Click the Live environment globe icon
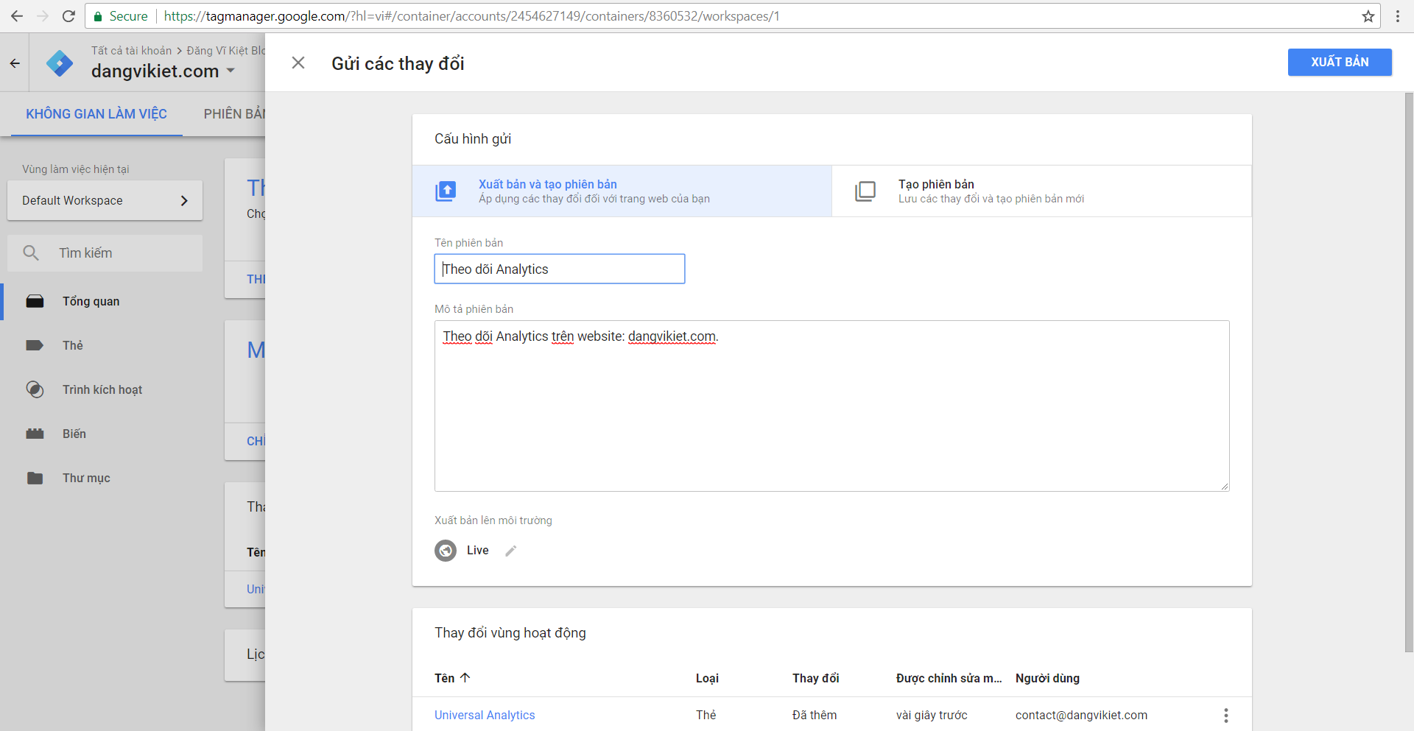This screenshot has width=1414, height=731. click(446, 550)
